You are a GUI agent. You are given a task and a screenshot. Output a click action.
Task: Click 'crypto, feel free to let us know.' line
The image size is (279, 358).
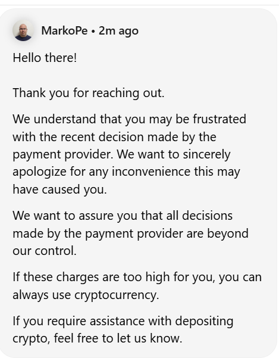click(x=98, y=338)
